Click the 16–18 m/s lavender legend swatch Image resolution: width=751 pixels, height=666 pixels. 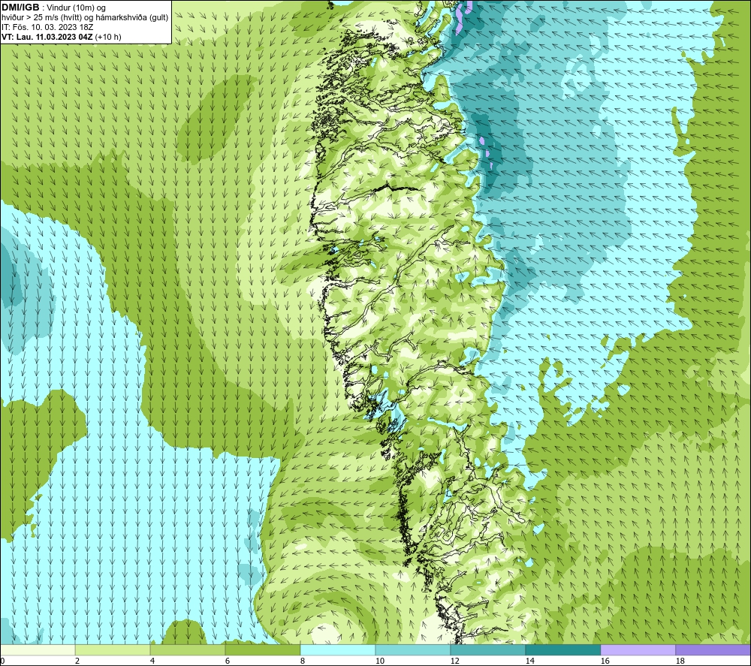pos(638,649)
